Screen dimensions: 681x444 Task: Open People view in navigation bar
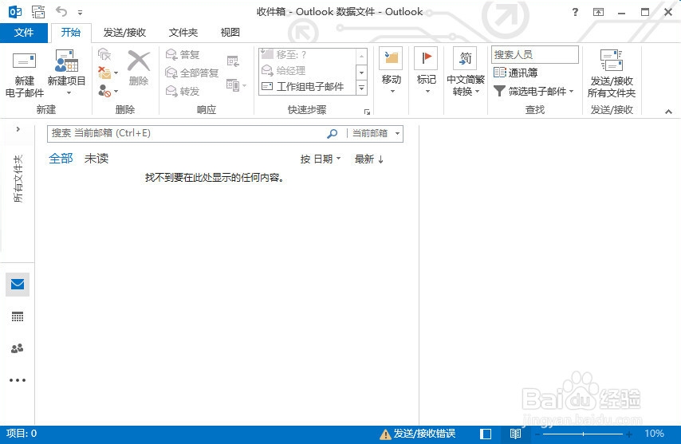tap(18, 348)
